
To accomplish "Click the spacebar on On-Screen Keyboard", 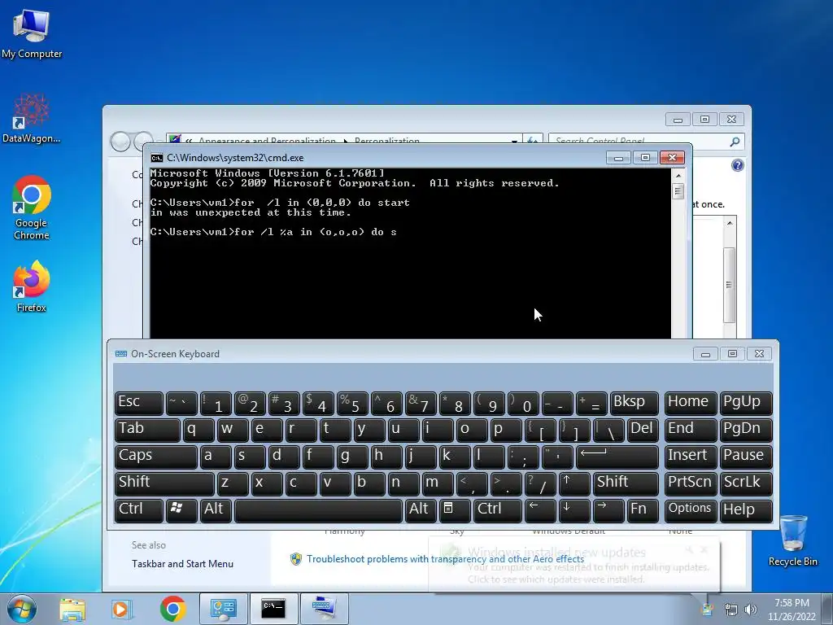I will (318, 509).
